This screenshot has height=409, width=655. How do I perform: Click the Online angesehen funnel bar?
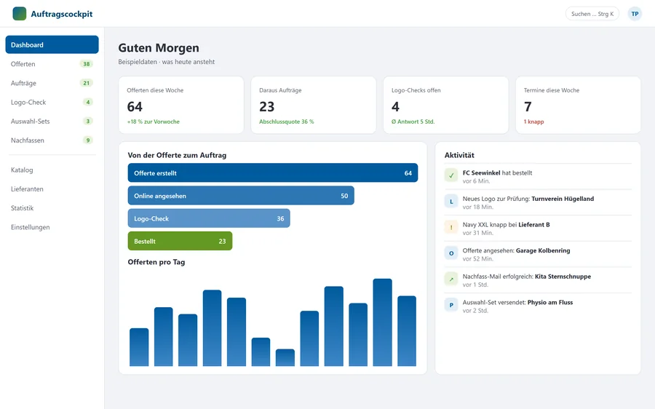tap(241, 196)
